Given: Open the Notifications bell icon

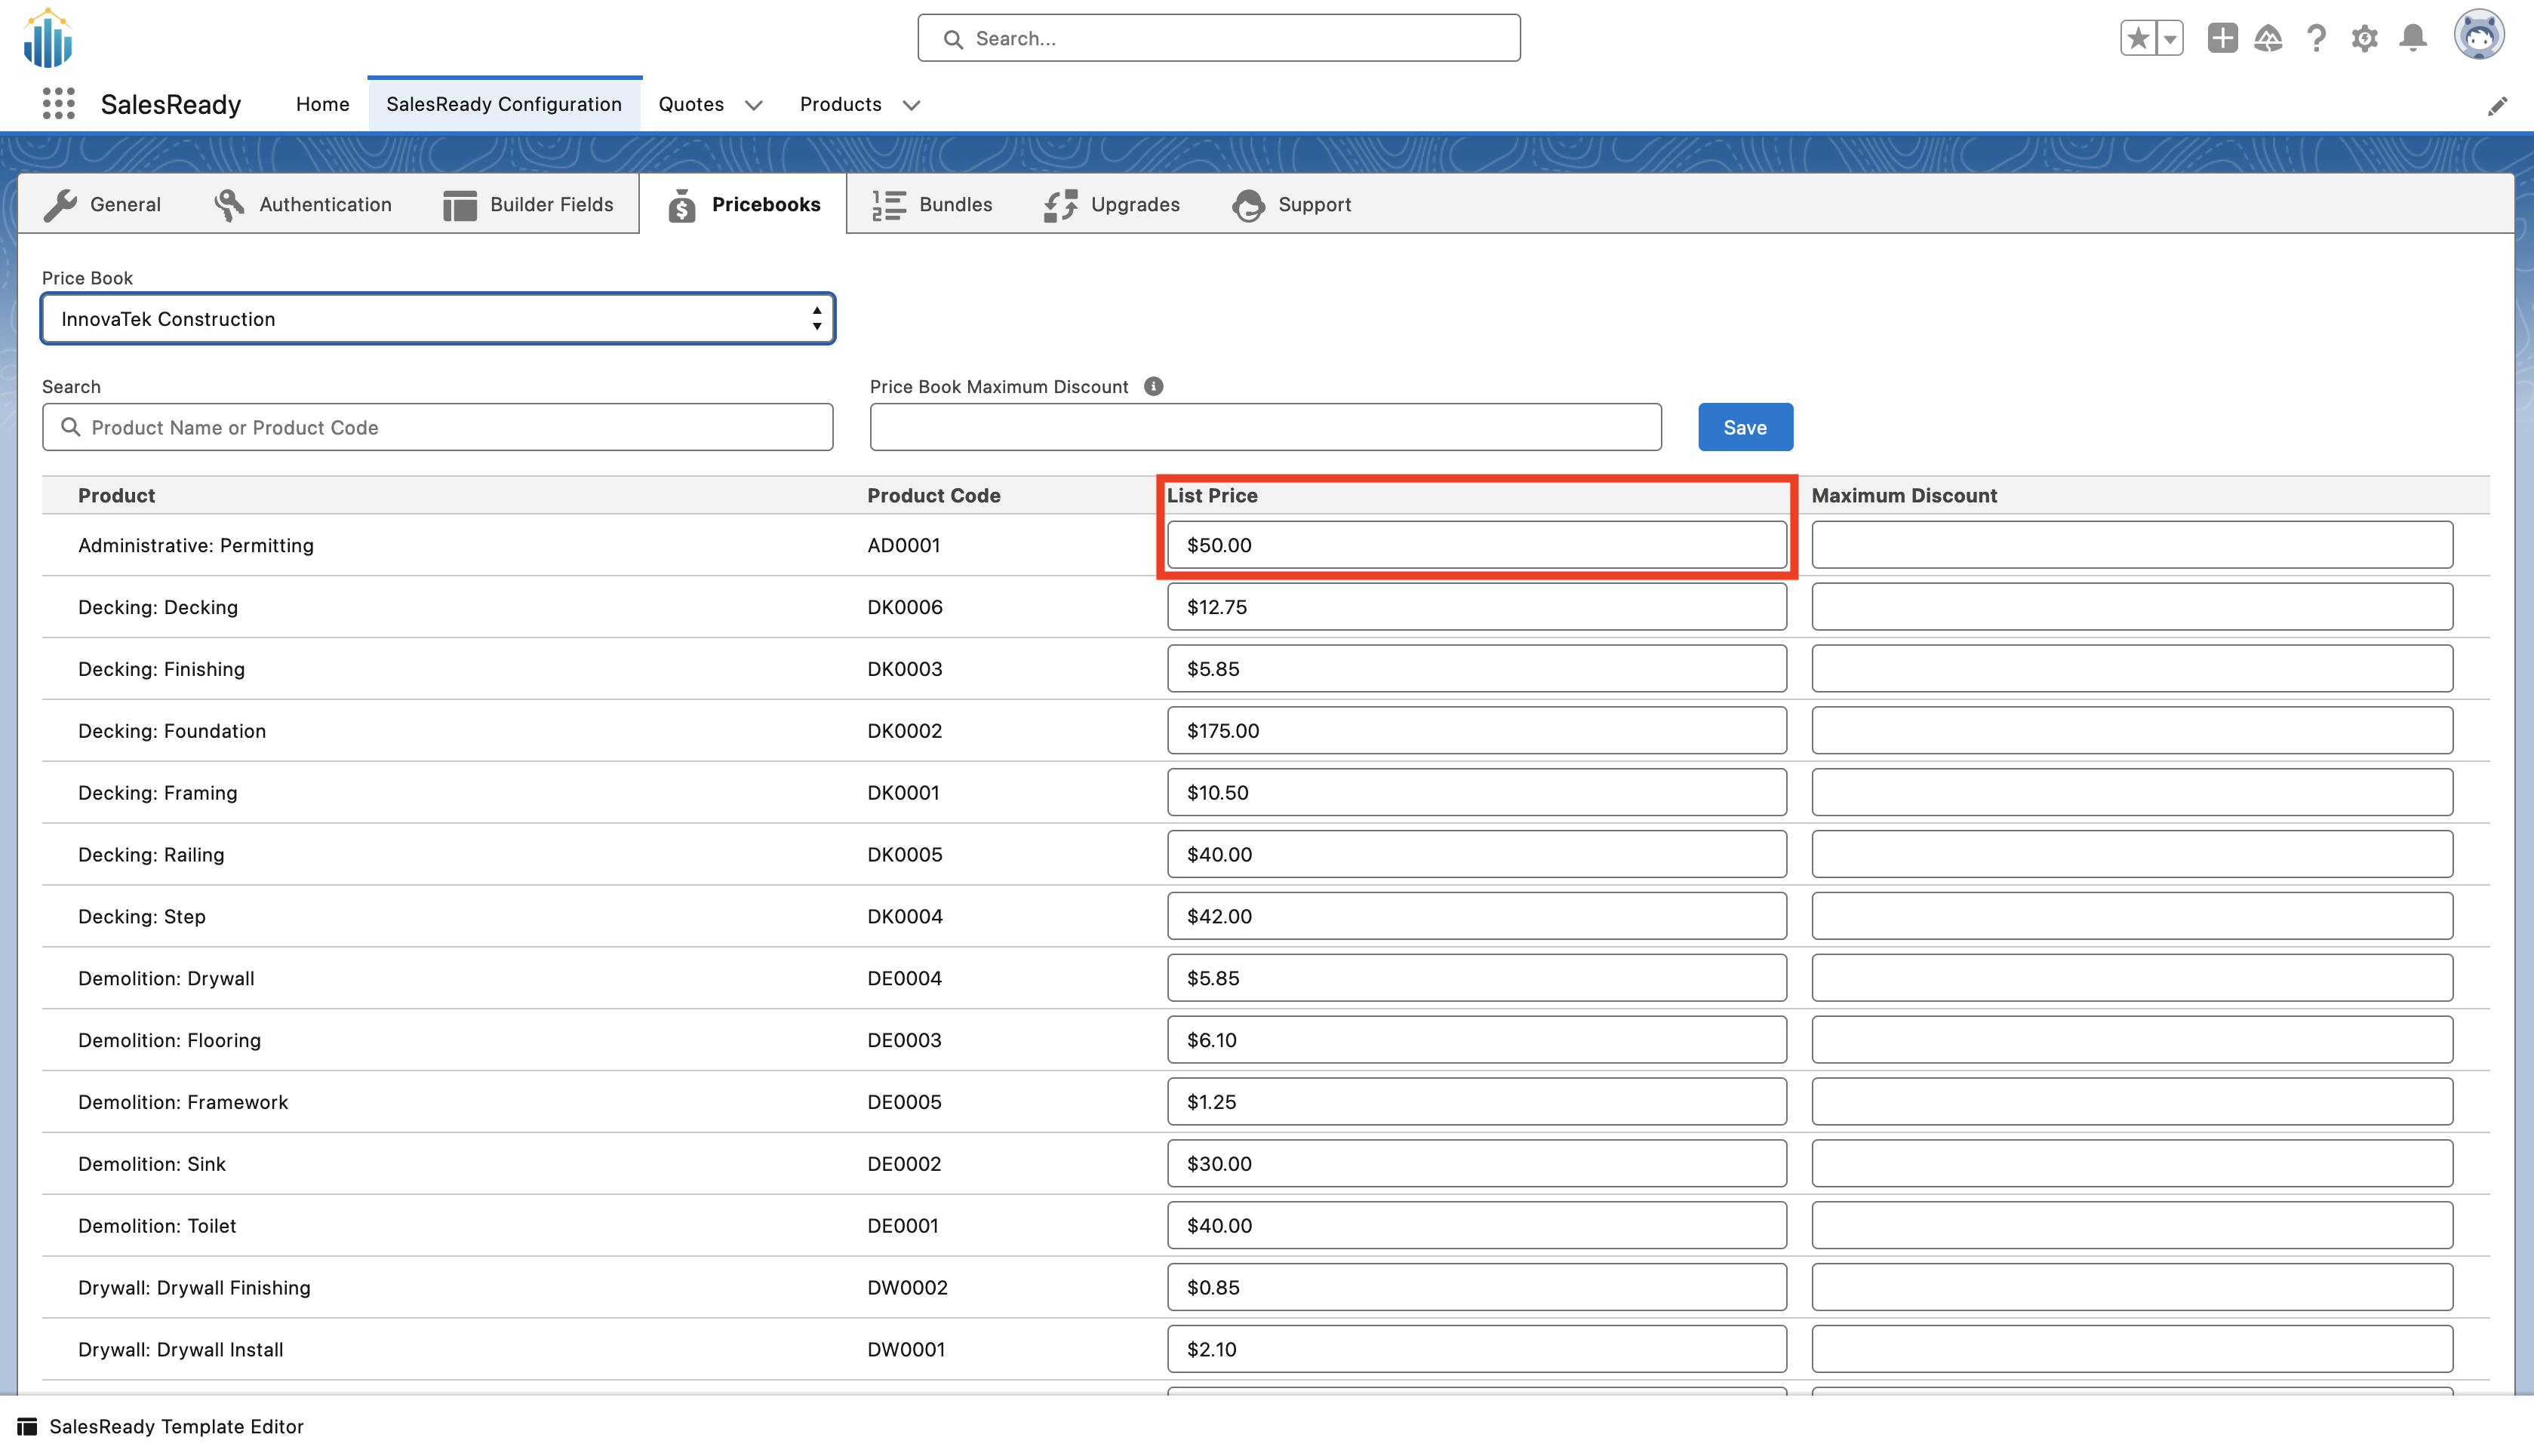Looking at the screenshot, I should (x=2413, y=38).
